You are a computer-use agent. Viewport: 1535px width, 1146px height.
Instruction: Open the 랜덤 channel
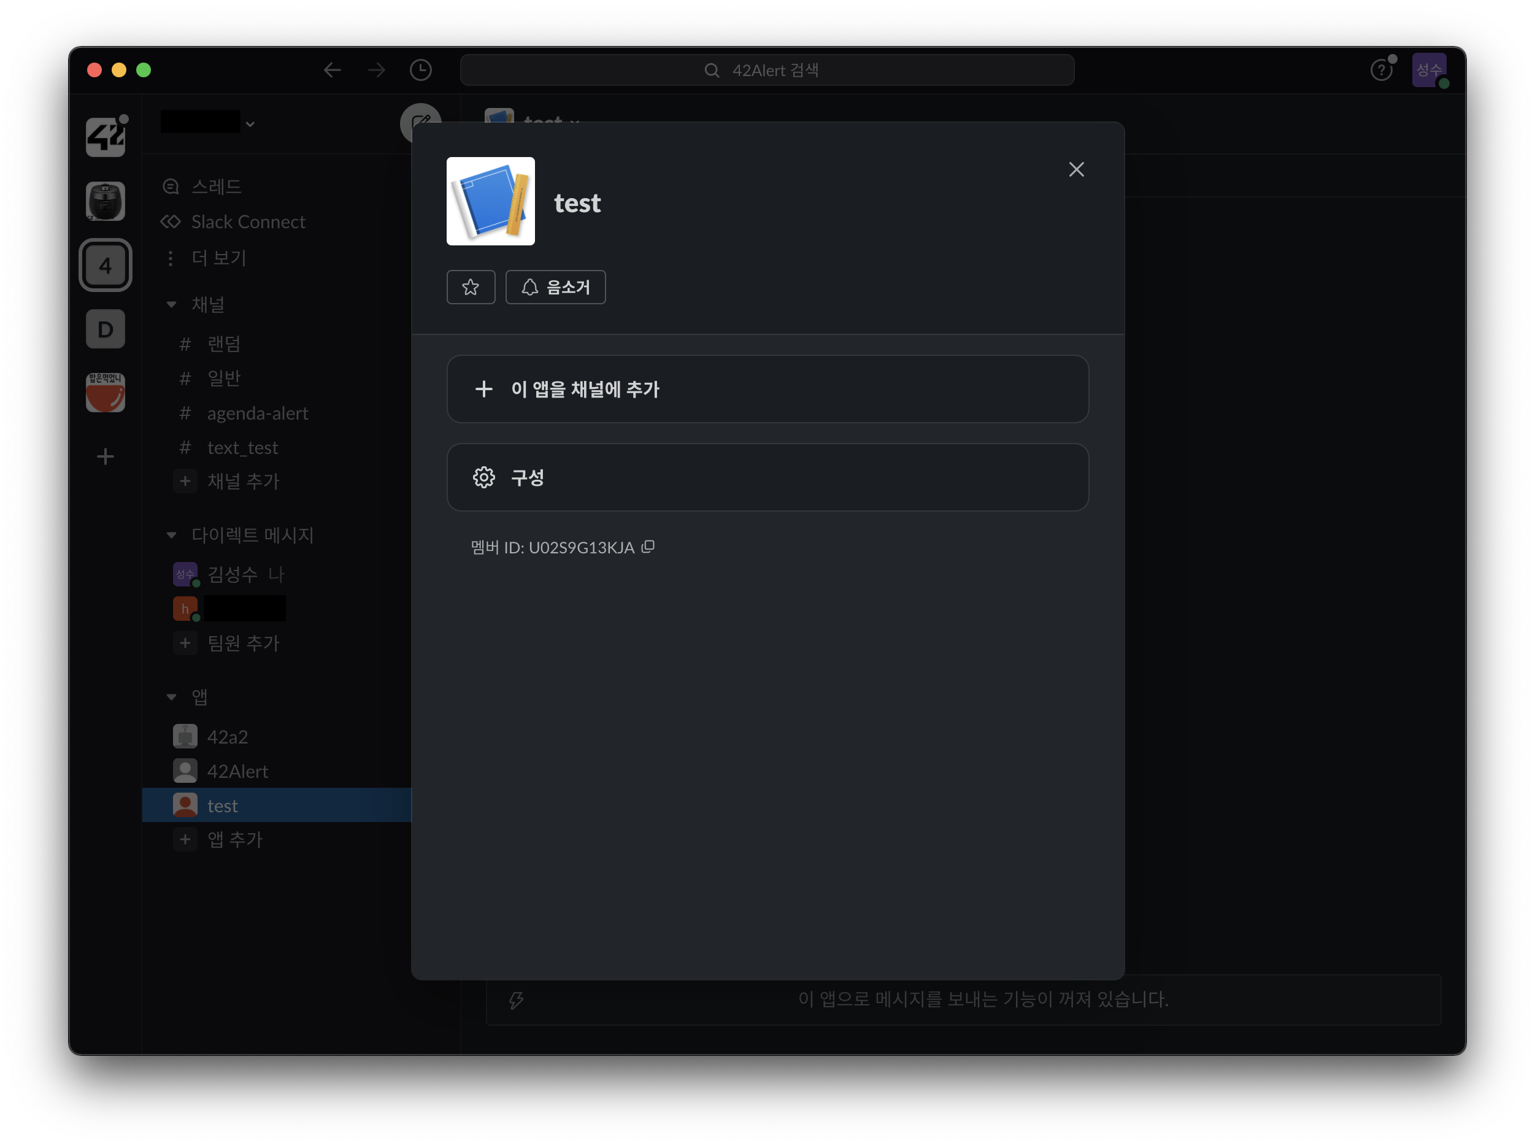(x=223, y=344)
